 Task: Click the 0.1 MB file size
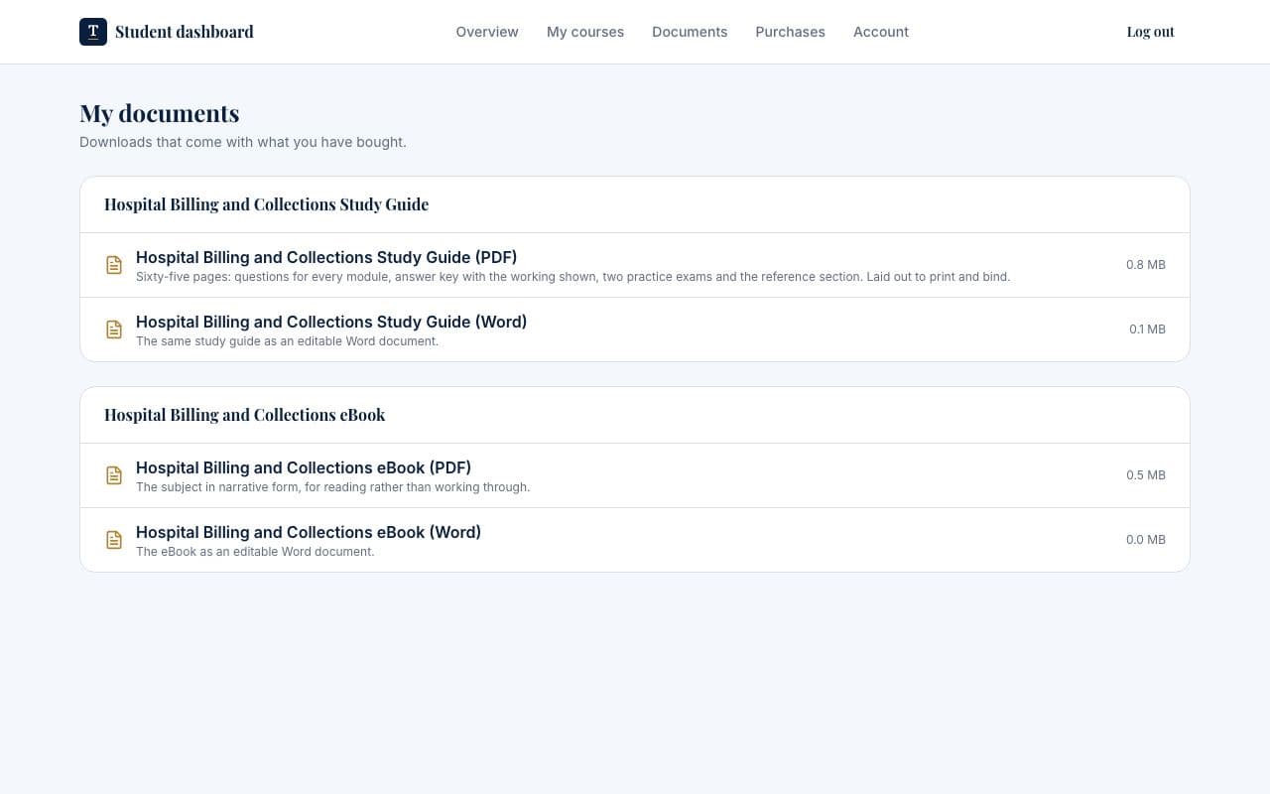coord(1147,330)
